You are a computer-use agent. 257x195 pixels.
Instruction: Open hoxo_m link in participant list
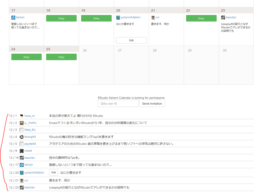(x=30, y=116)
